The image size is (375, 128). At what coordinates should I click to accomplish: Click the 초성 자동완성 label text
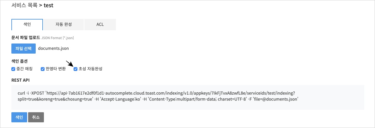90,69
